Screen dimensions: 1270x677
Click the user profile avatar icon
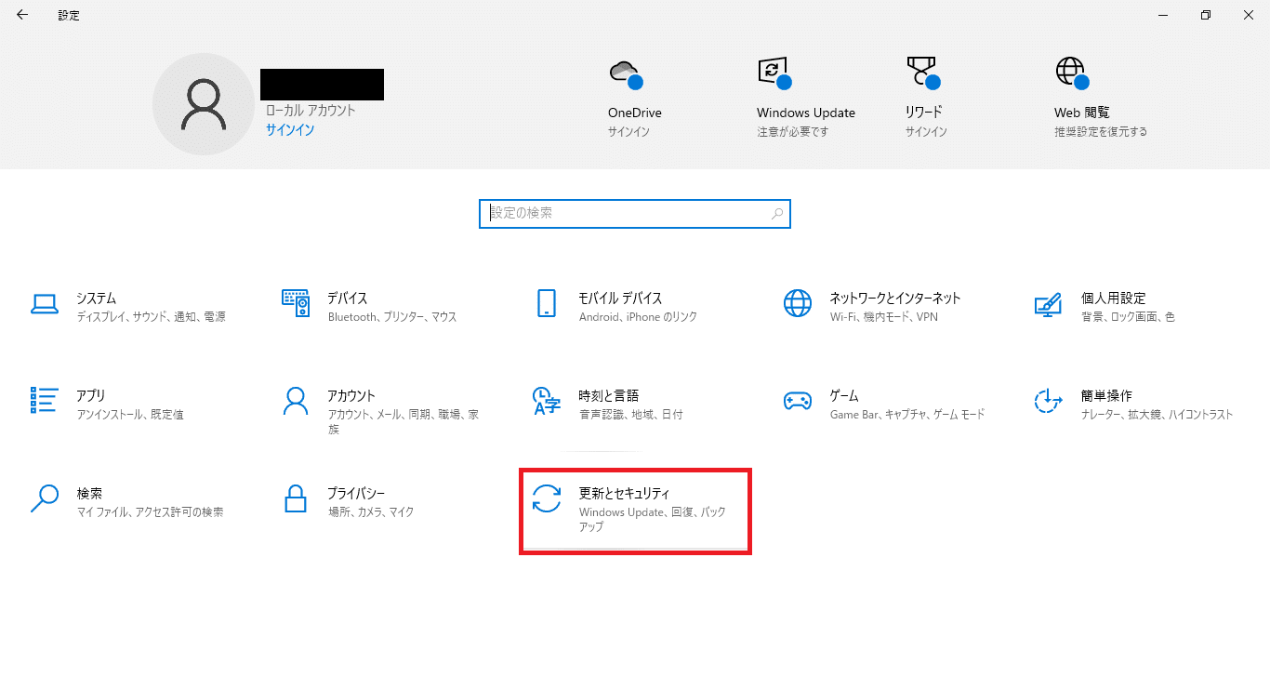pyautogui.click(x=203, y=104)
